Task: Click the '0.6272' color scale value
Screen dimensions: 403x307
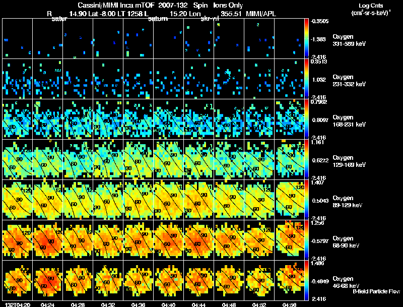Action: (320, 160)
